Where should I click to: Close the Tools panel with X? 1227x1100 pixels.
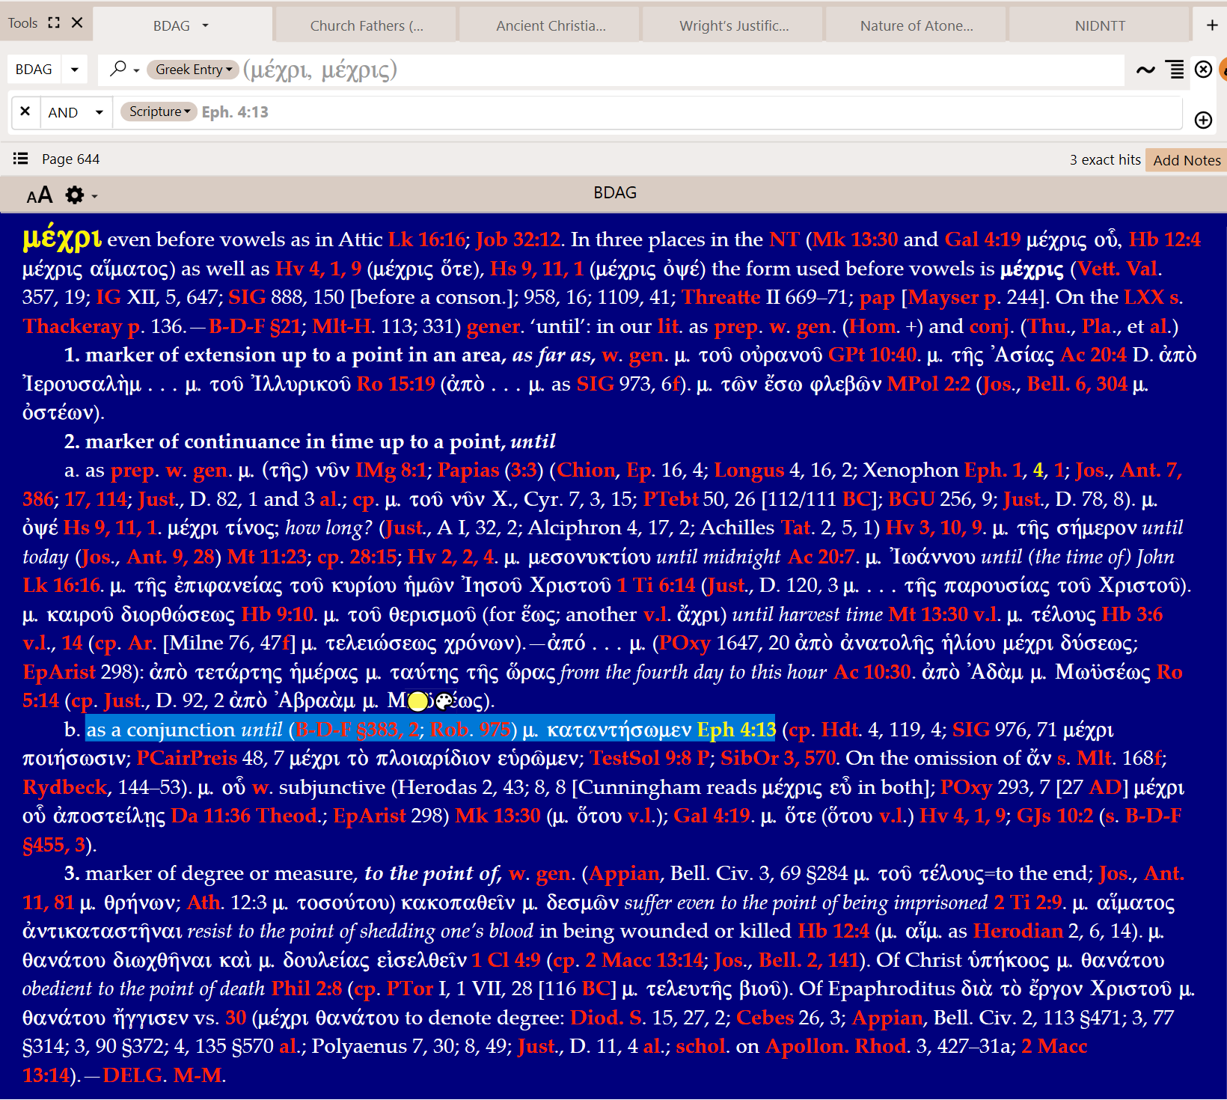(x=77, y=22)
